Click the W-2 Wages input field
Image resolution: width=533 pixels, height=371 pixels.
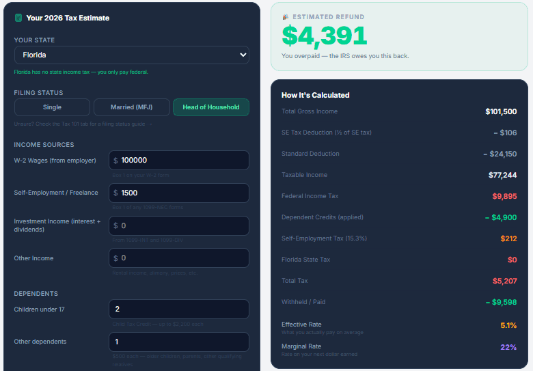(x=179, y=161)
